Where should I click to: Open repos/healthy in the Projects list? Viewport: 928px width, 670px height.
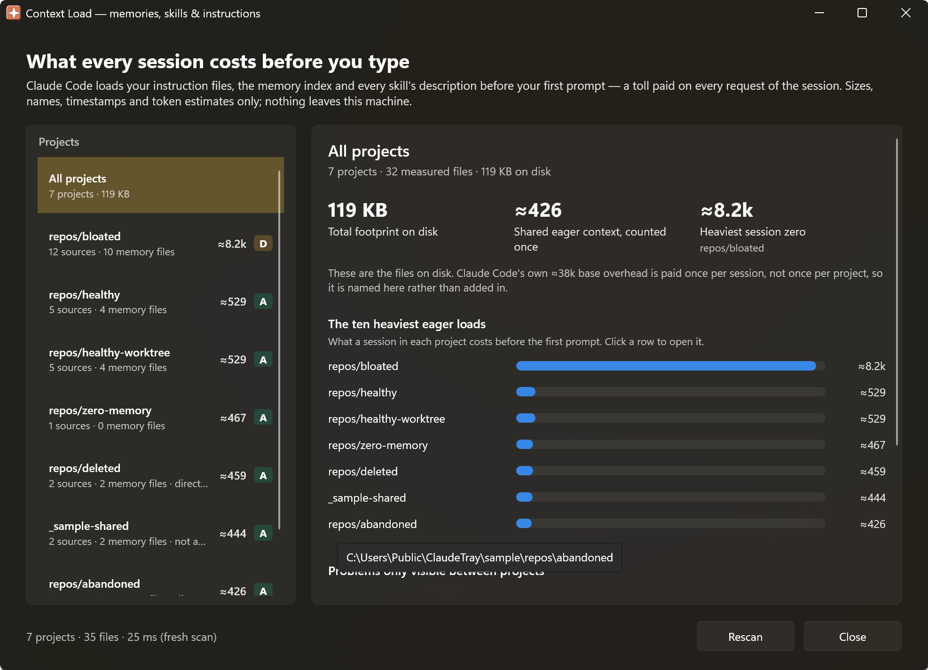click(160, 301)
